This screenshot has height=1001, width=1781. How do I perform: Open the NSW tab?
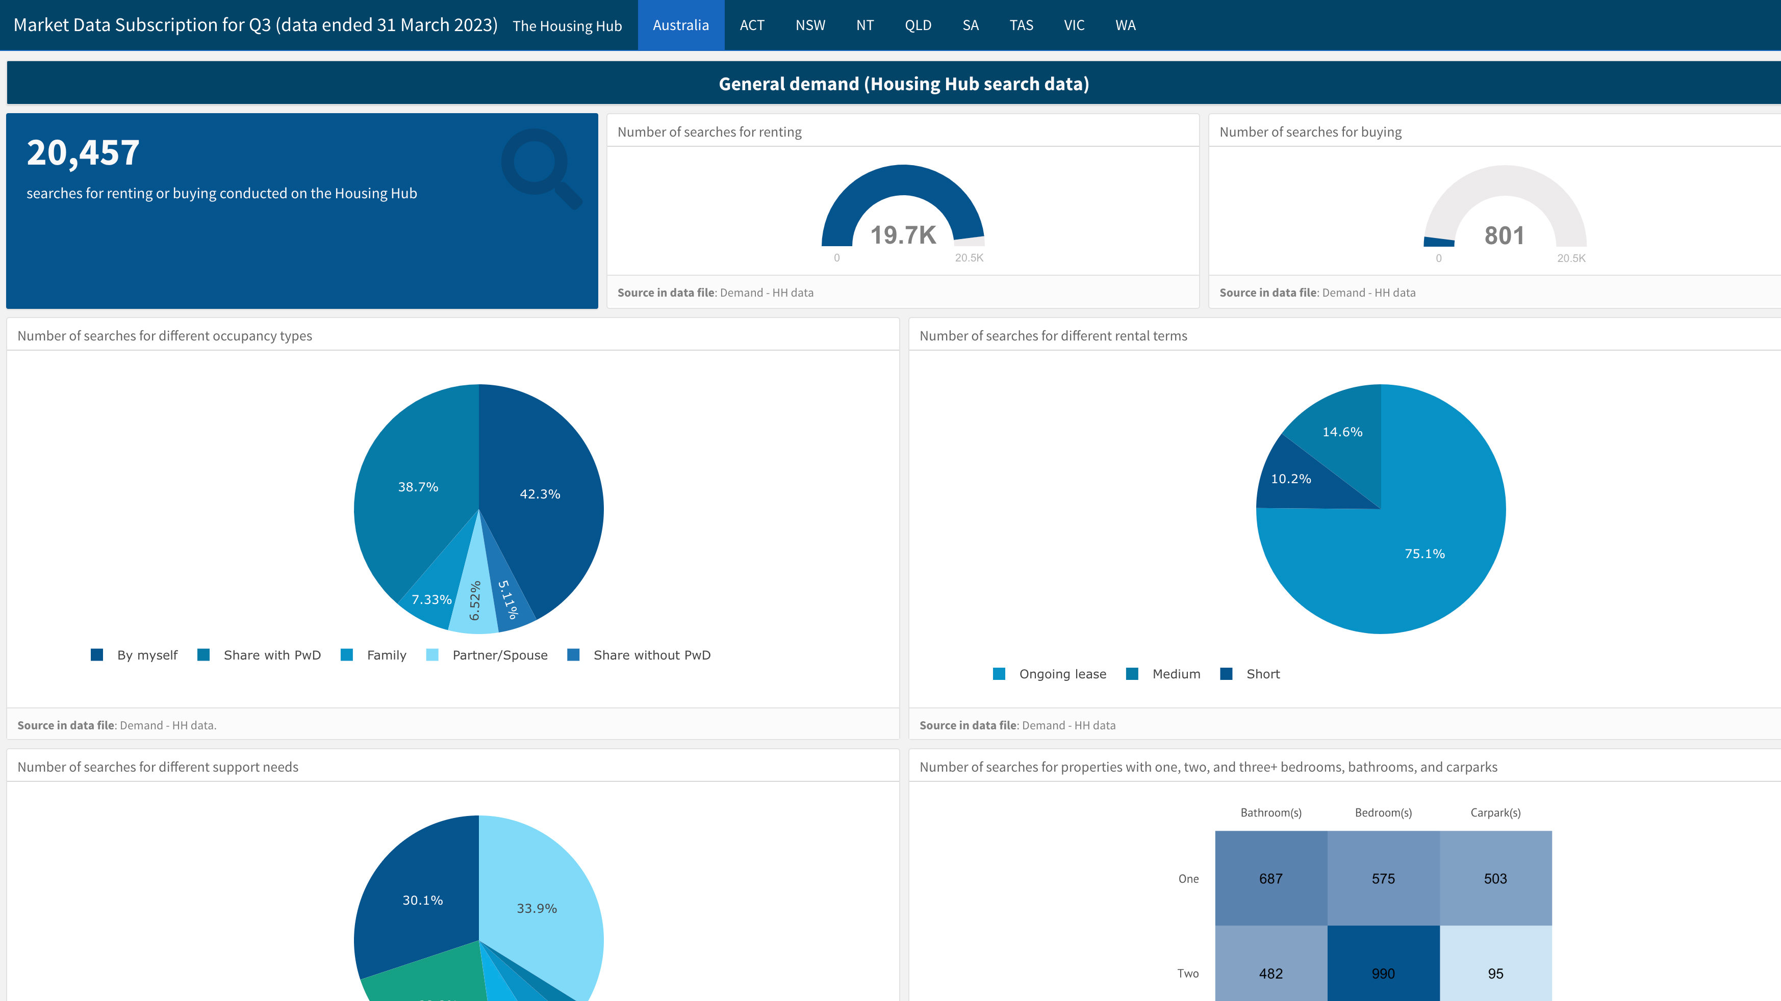click(x=809, y=25)
